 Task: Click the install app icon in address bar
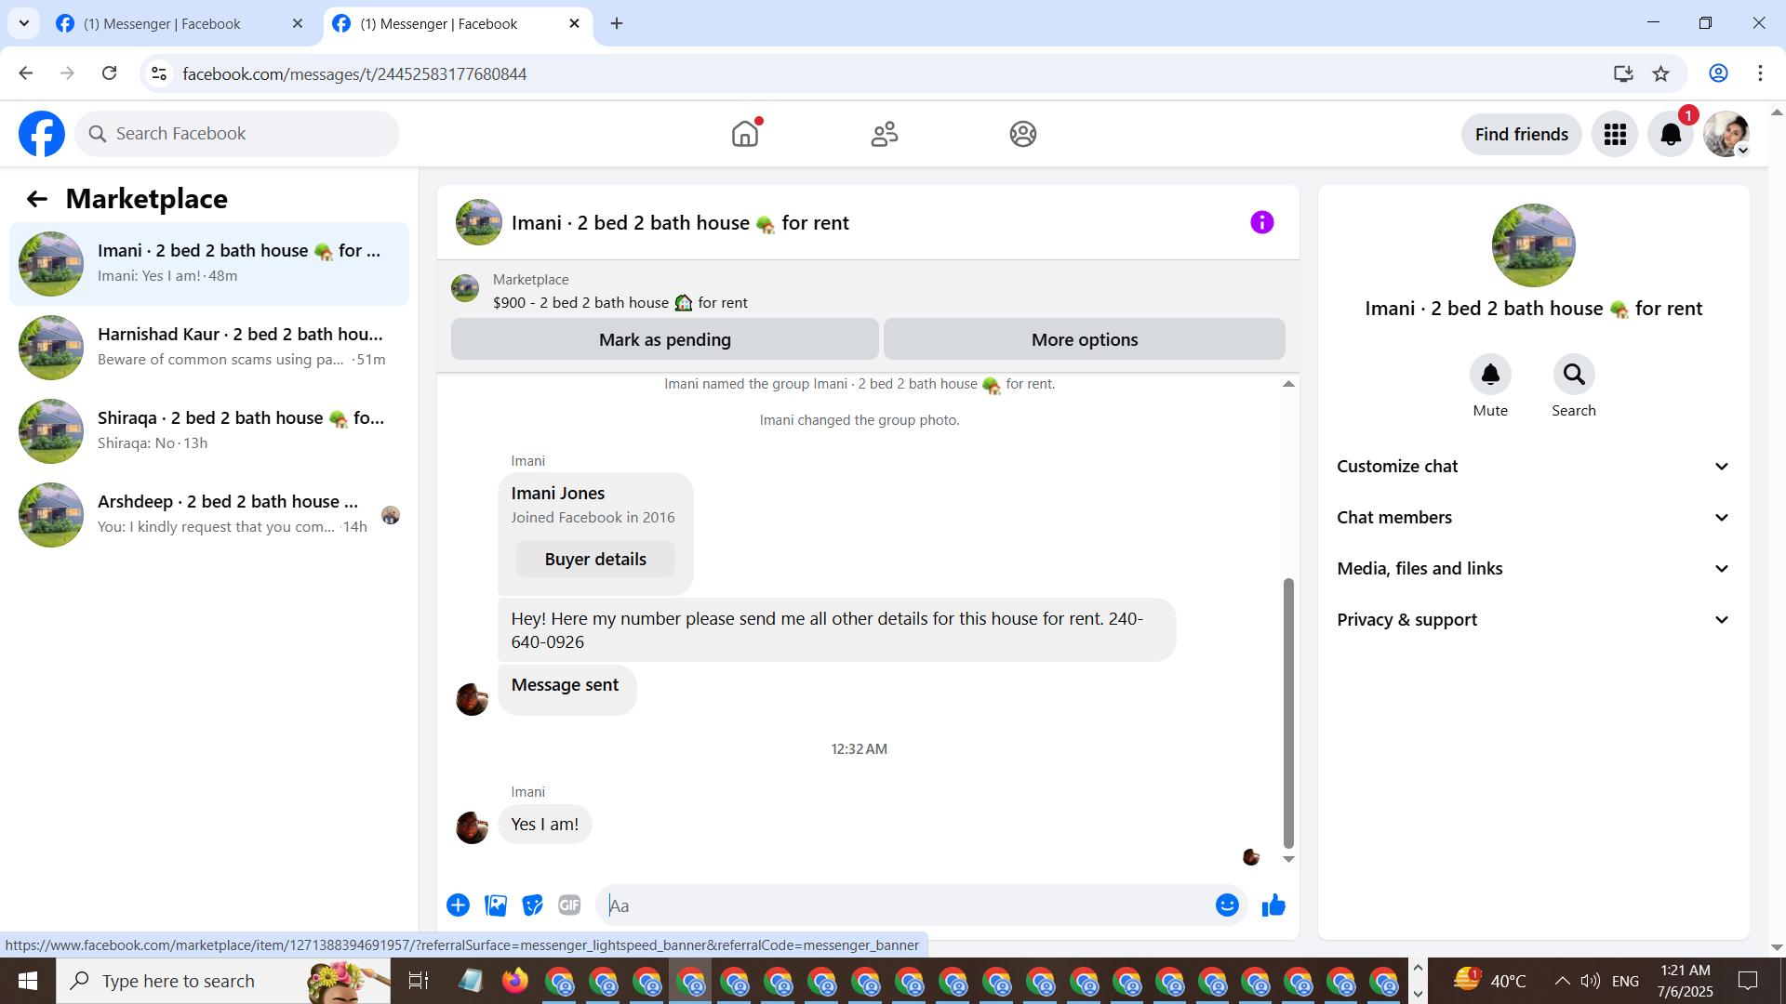(1623, 73)
